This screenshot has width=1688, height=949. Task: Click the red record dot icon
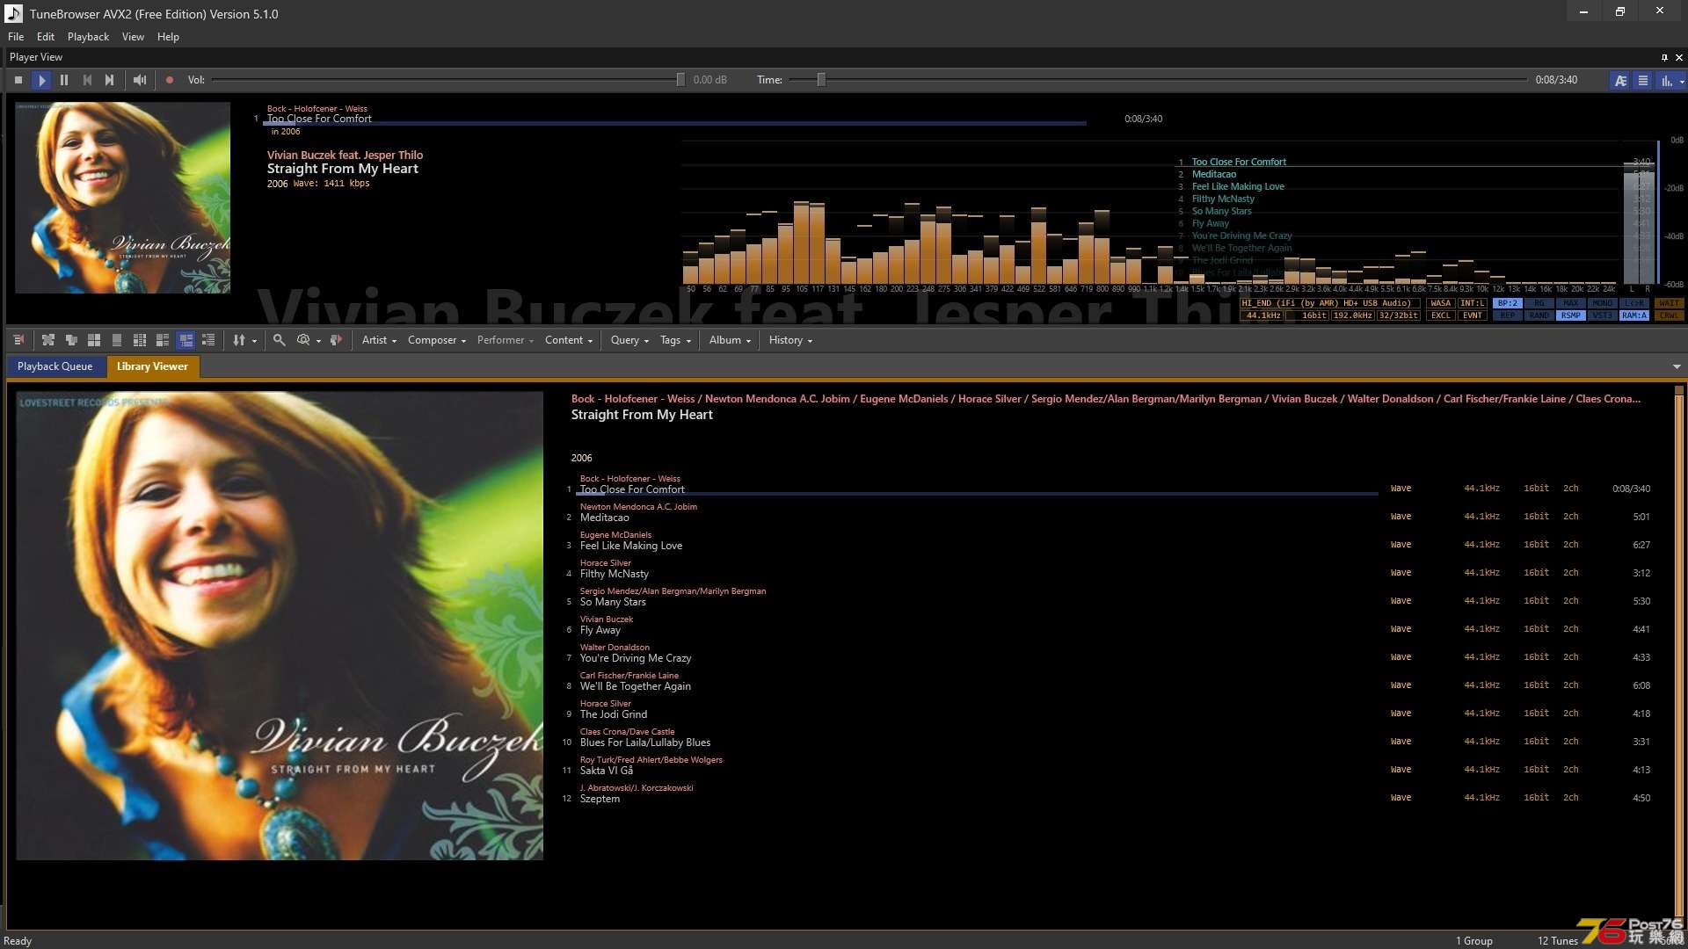(x=170, y=80)
